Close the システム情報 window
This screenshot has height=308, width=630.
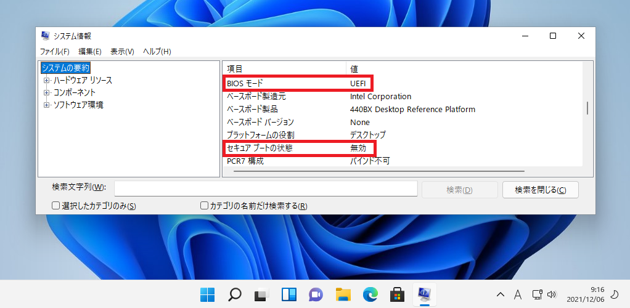point(581,36)
